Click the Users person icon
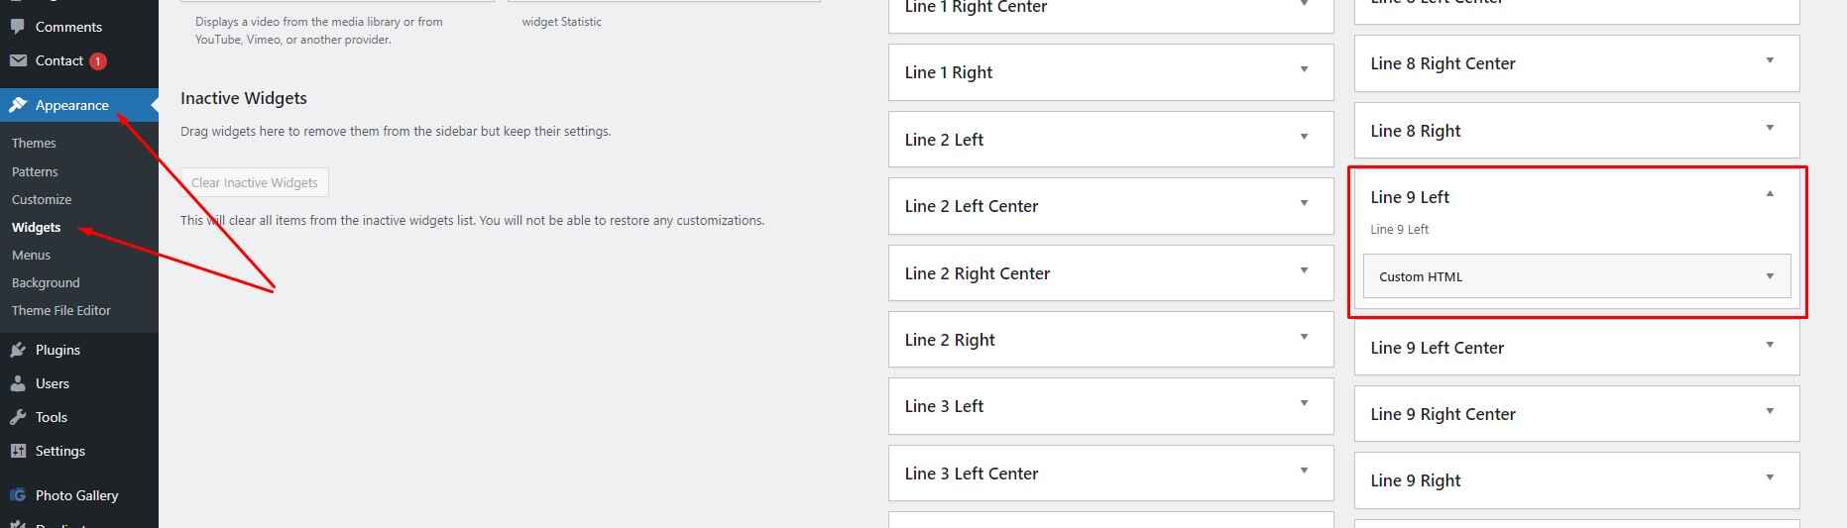This screenshot has width=1847, height=528. point(18,383)
